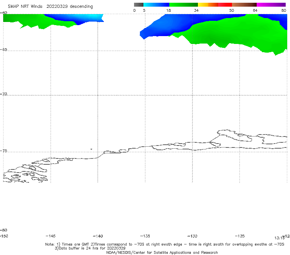Click the latitude label '-80'
Image resolution: width=290 pixels, height=255 pixels.
coord(4,230)
